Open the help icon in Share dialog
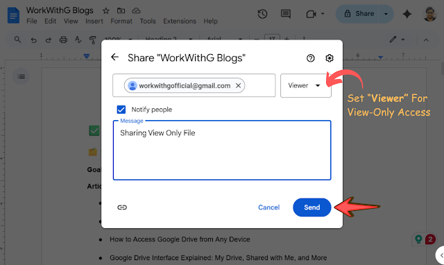The width and height of the screenshot is (444, 265). point(311,58)
